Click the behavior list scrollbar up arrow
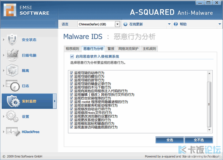The image size is (223, 160). pos(209,73)
